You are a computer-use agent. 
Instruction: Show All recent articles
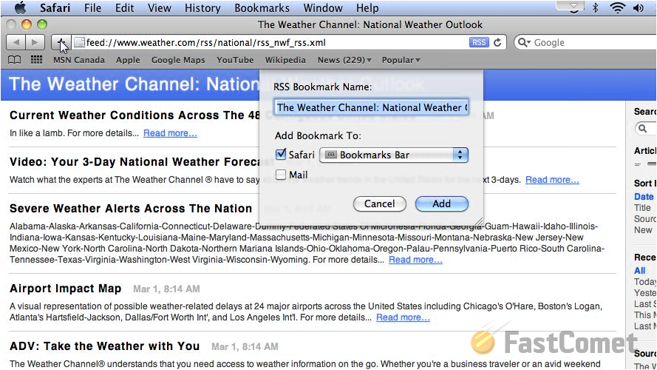639,271
